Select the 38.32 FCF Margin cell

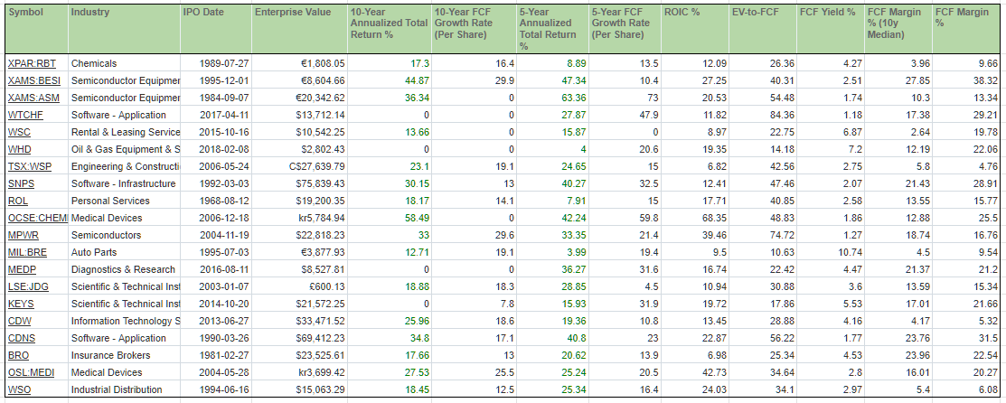[x=967, y=80]
